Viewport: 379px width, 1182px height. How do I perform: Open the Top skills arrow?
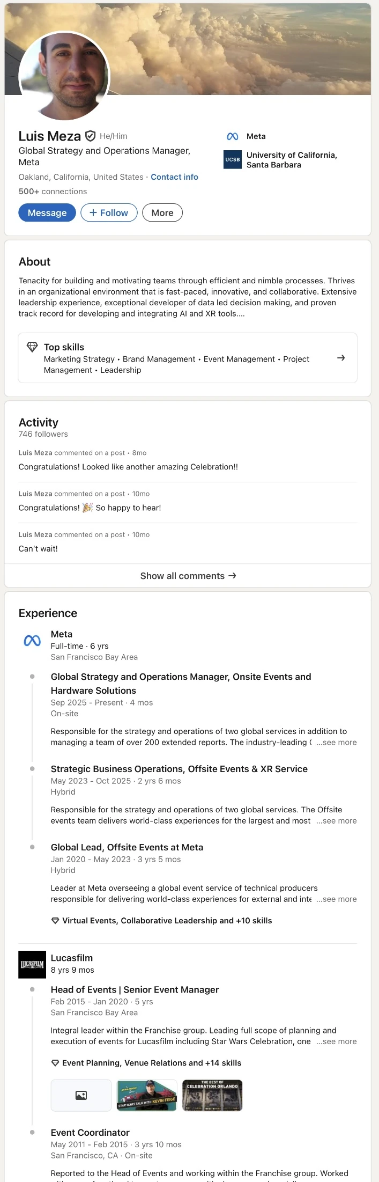pos(341,358)
